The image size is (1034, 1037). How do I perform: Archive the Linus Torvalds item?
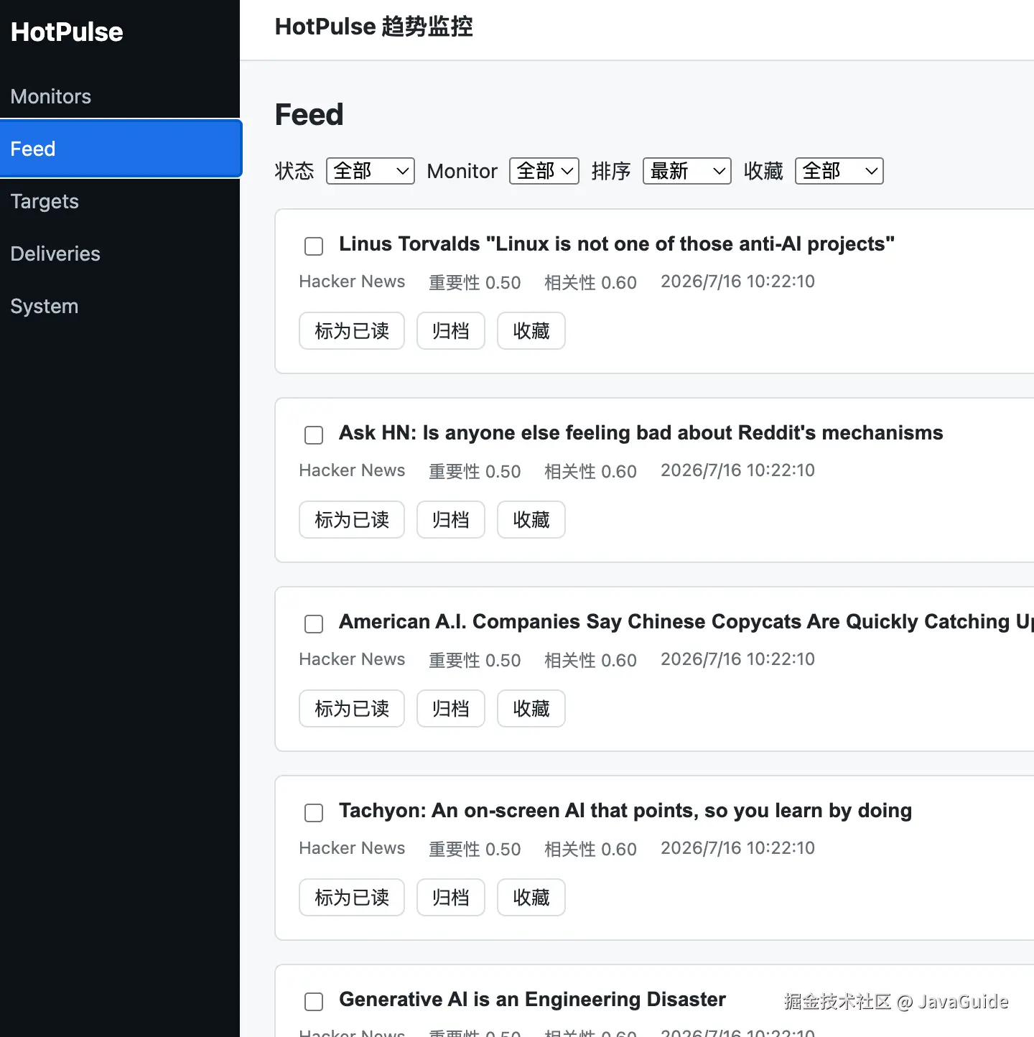pyautogui.click(x=451, y=331)
